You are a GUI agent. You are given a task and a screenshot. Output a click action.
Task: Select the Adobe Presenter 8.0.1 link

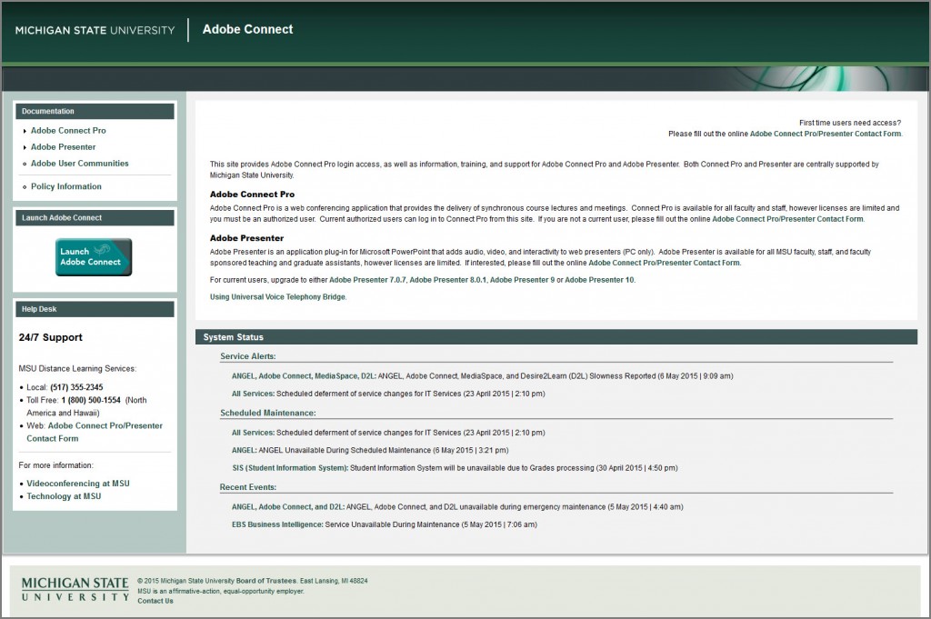pos(448,280)
